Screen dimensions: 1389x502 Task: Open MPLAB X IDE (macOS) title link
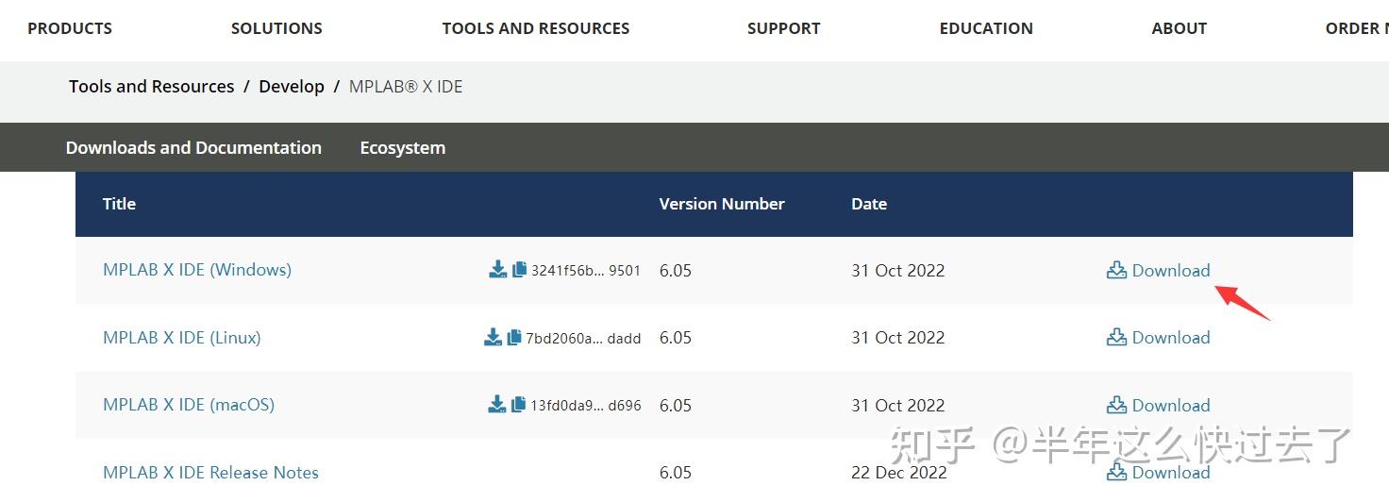pyautogui.click(x=189, y=405)
